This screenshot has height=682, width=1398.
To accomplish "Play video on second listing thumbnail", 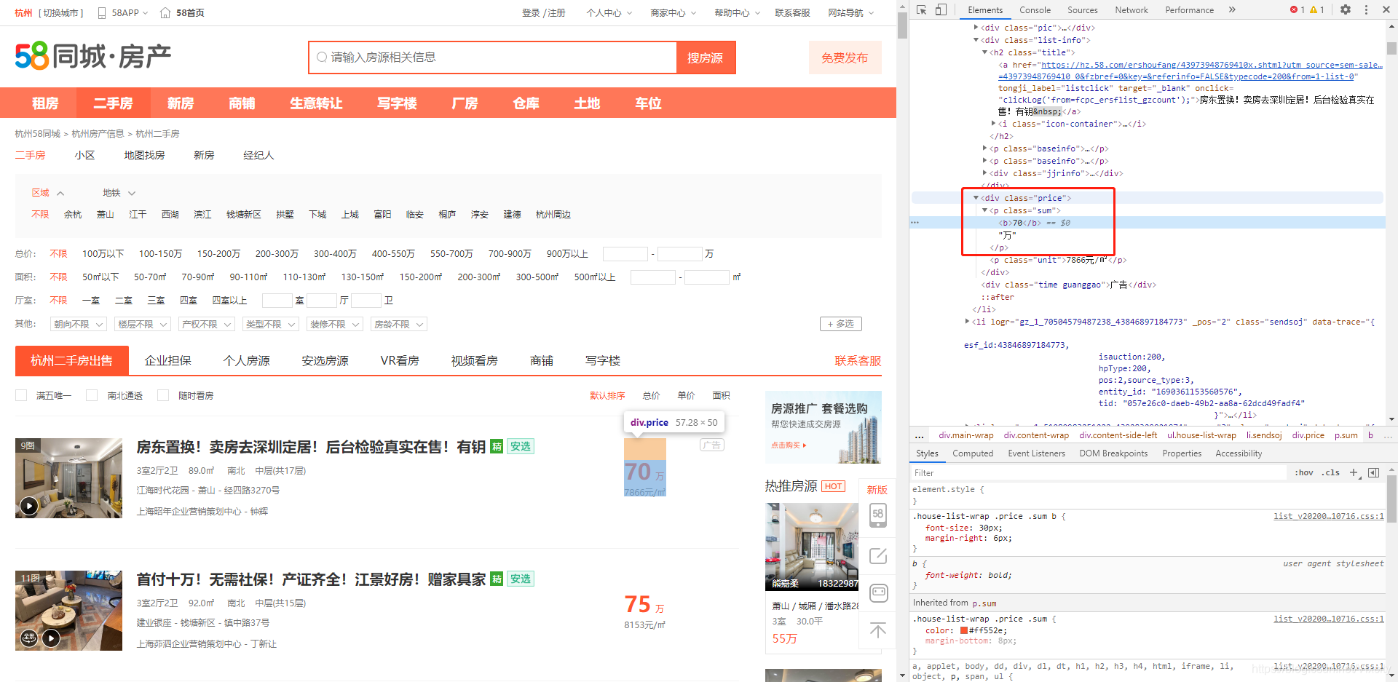I will click(x=51, y=638).
